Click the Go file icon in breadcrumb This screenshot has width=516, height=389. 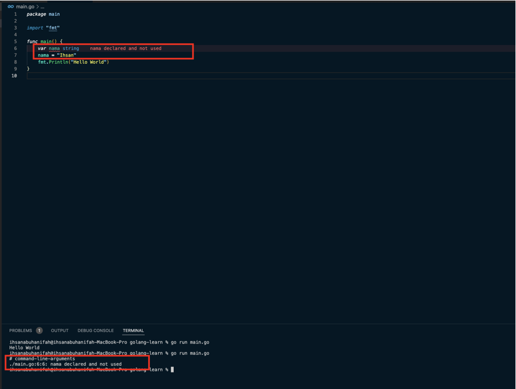click(x=10, y=7)
